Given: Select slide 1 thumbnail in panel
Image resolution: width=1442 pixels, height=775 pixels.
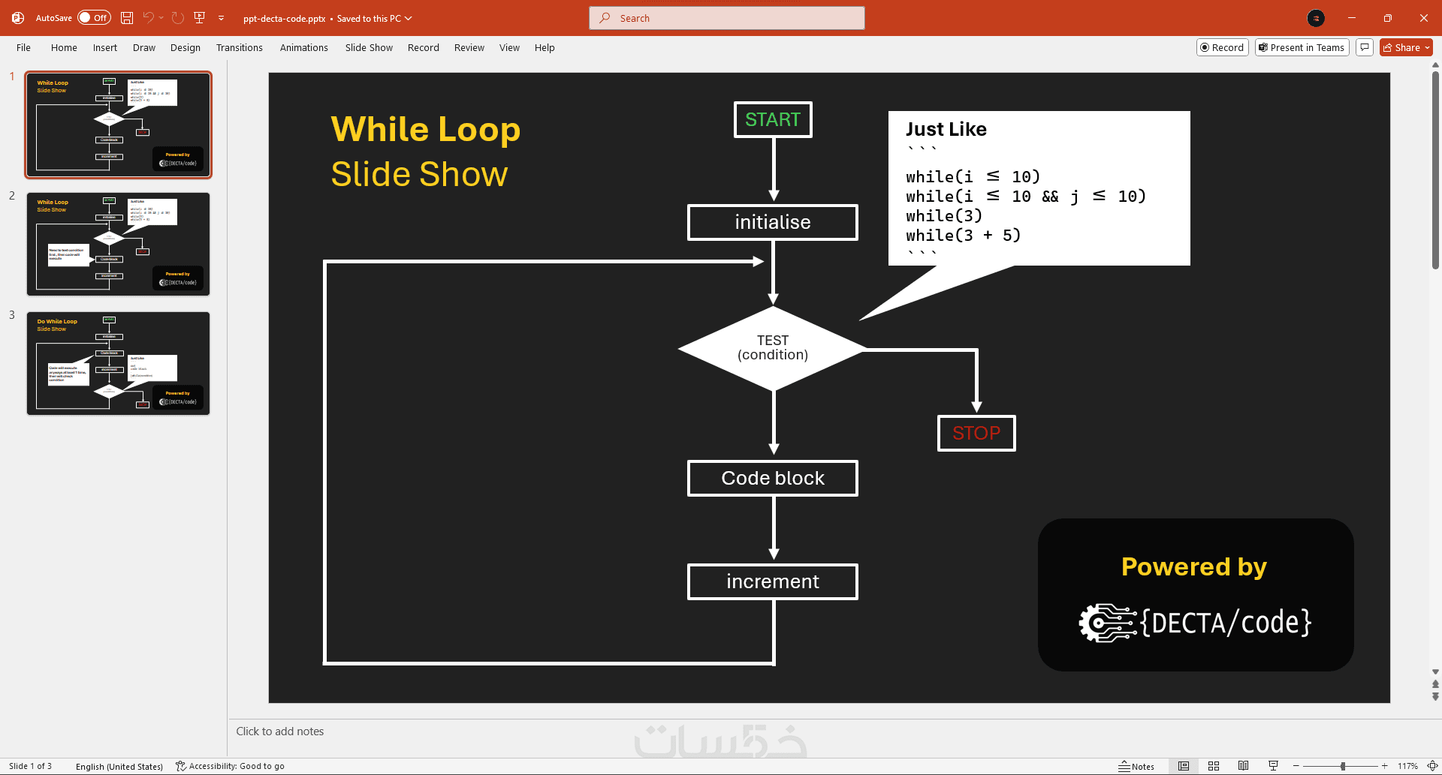Looking at the screenshot, I should tap(119, 125).
